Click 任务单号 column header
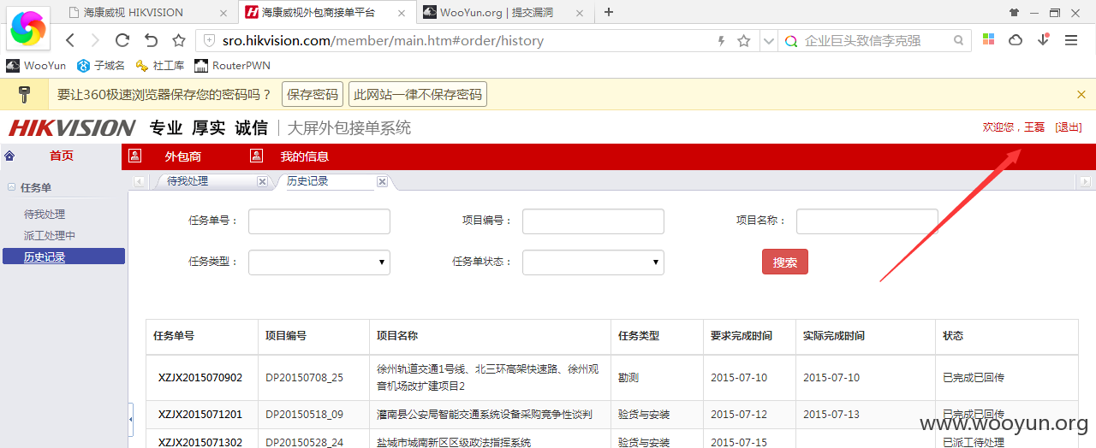 174,336
